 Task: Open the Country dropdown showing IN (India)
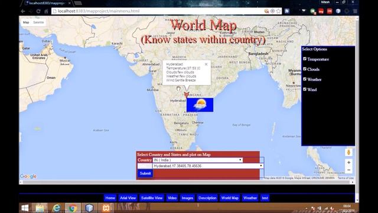click(x=198, y=160)
